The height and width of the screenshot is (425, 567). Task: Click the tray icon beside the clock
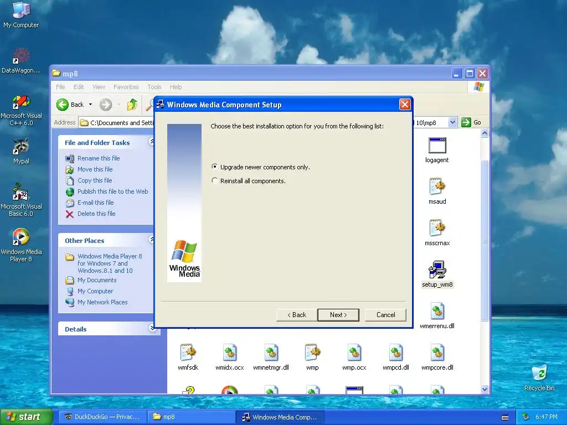click(526, 417)
